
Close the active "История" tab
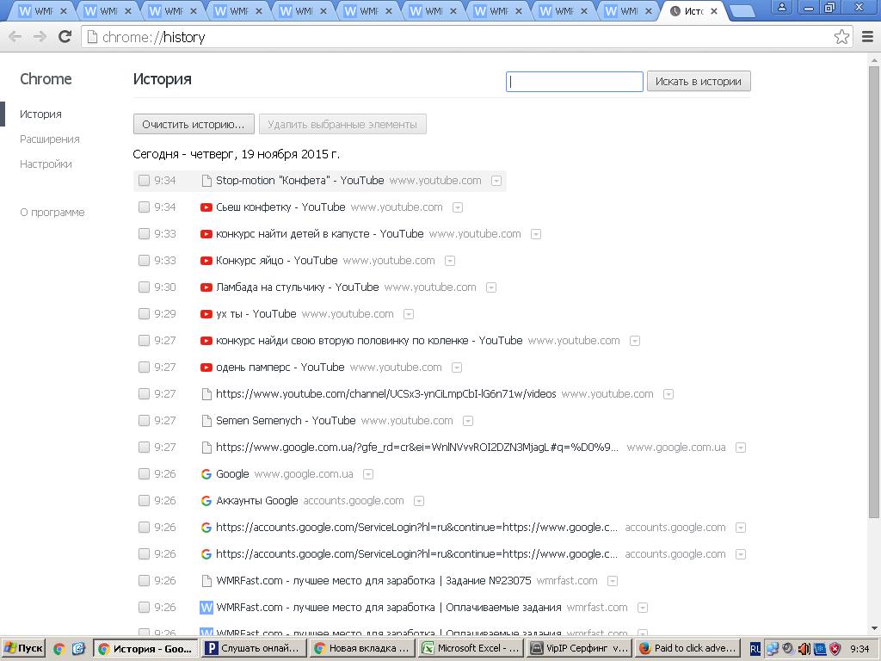tap(713, 11)
